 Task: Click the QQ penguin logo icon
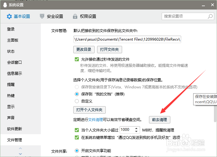[x=5, y=5]
